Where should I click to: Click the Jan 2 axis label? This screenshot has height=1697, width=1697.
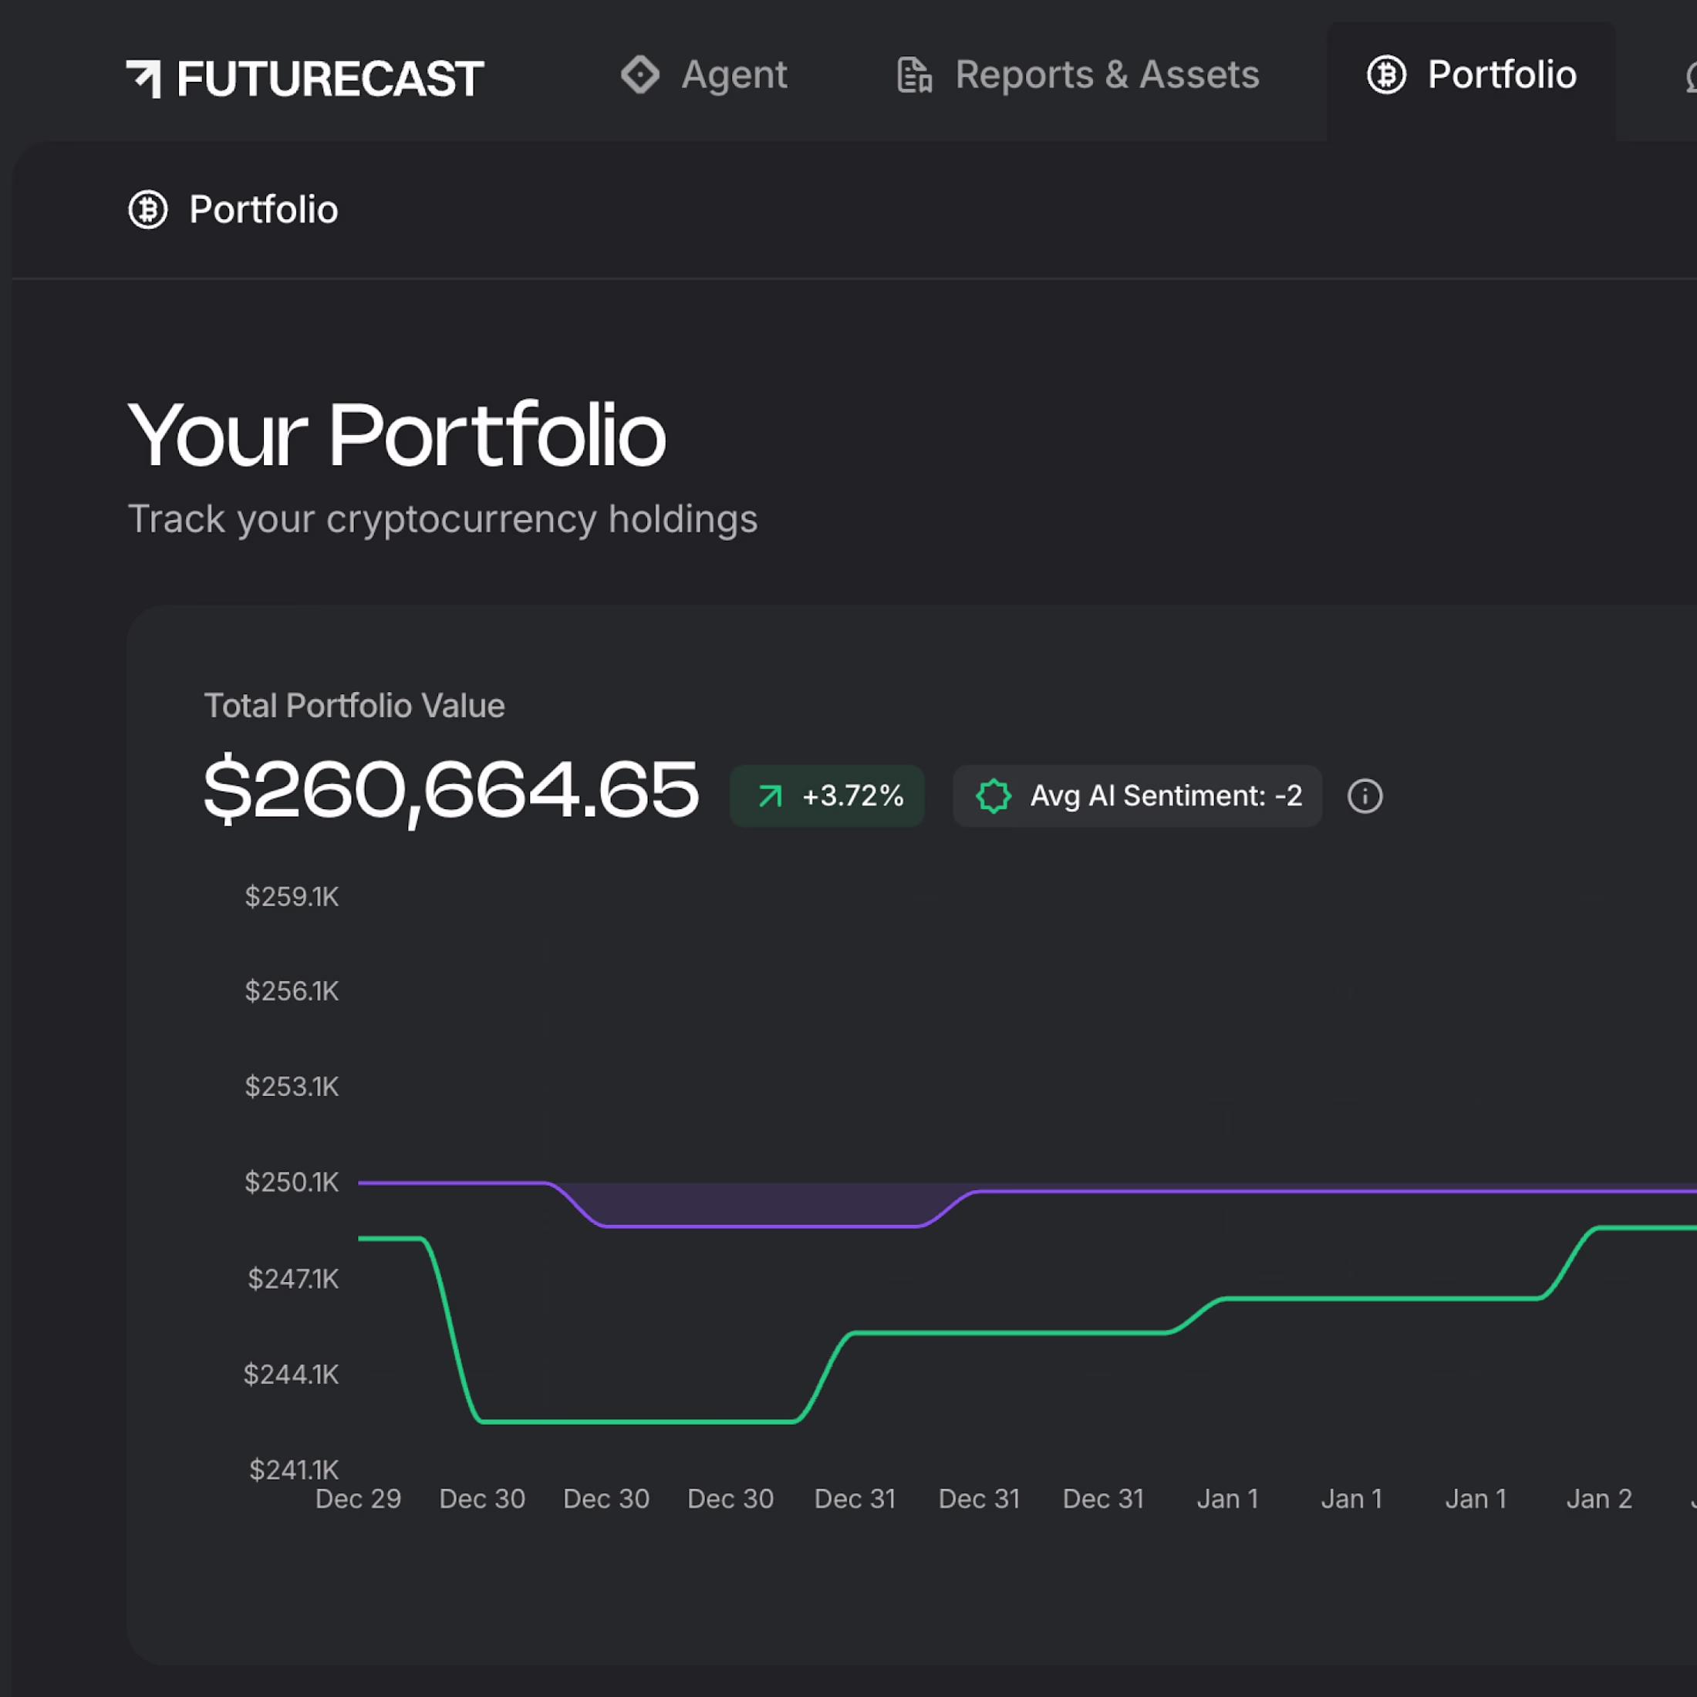(1598, 1499)
